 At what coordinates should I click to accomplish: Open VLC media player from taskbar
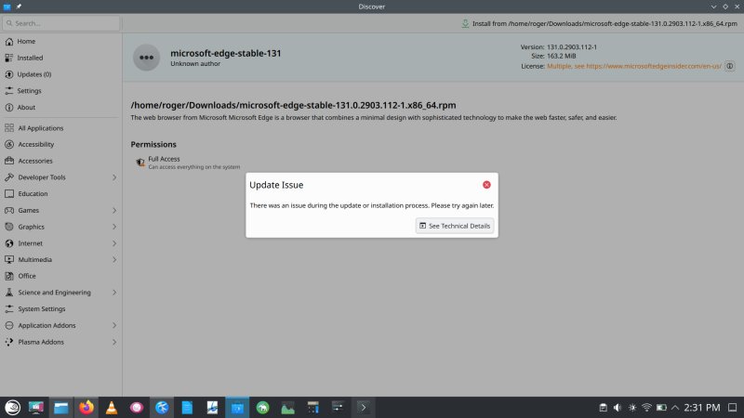[112, 408]
